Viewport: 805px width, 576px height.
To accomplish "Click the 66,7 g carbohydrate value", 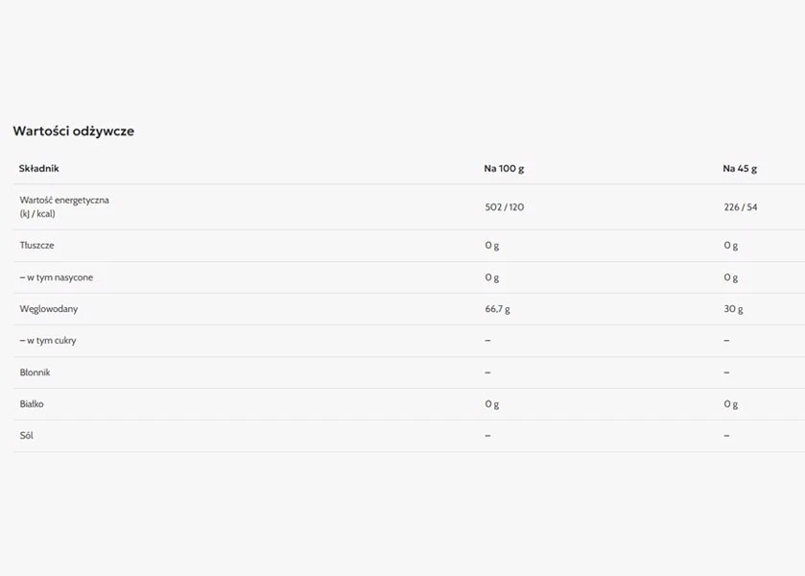I will 497,309.
